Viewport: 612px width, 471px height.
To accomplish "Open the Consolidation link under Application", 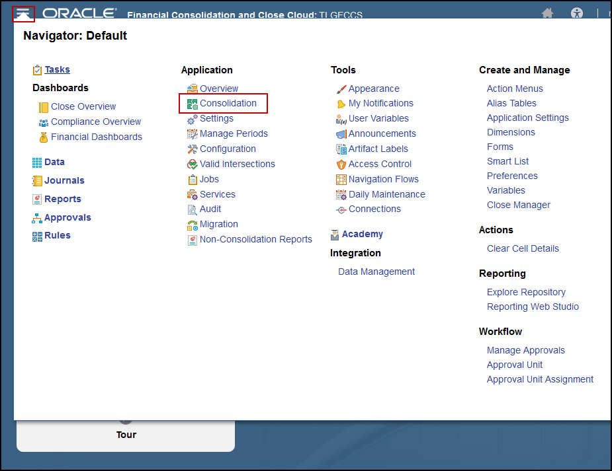I will pos(228,103).
